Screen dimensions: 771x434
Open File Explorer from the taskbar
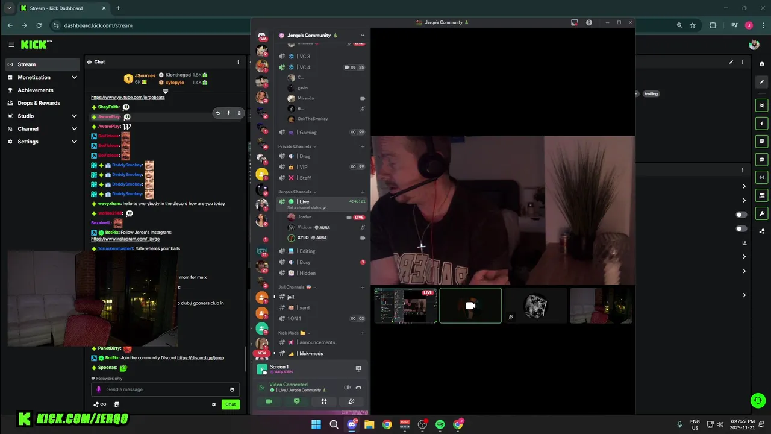[369, 424]
